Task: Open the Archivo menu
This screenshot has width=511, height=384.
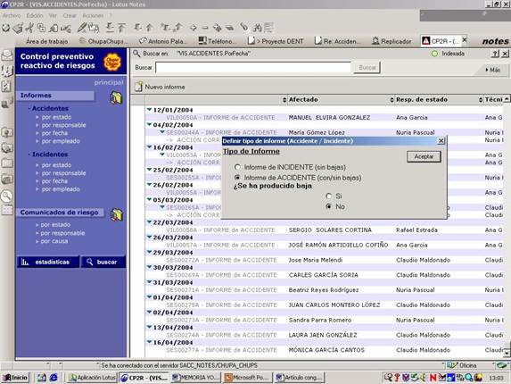Action: [12, 15]
